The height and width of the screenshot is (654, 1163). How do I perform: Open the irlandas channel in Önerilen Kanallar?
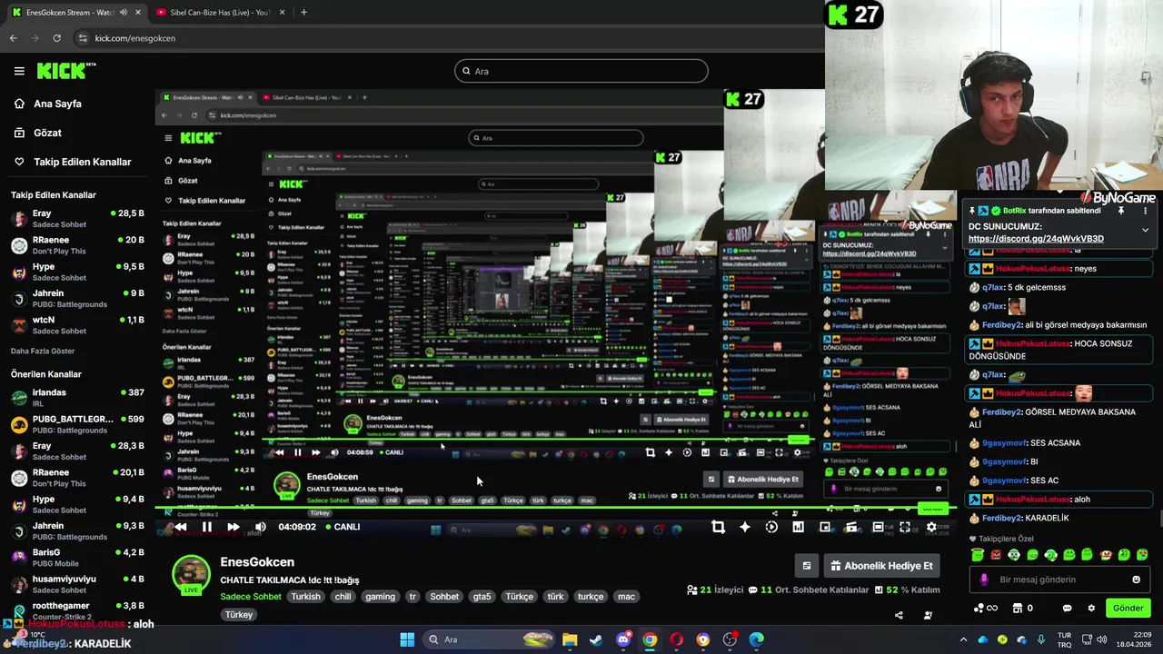point(77,398)
